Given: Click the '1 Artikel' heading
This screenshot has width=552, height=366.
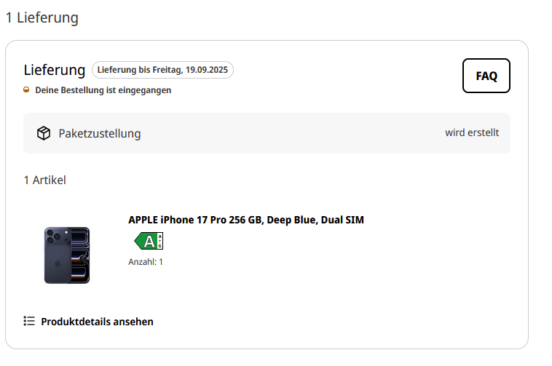Looking at the screenshot, I should [x=44, y=180].
